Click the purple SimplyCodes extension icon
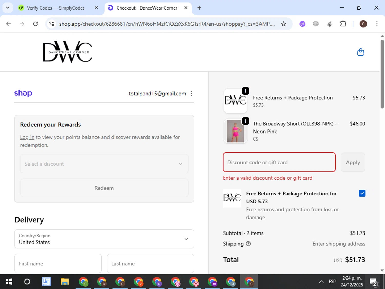 point(302,24)
